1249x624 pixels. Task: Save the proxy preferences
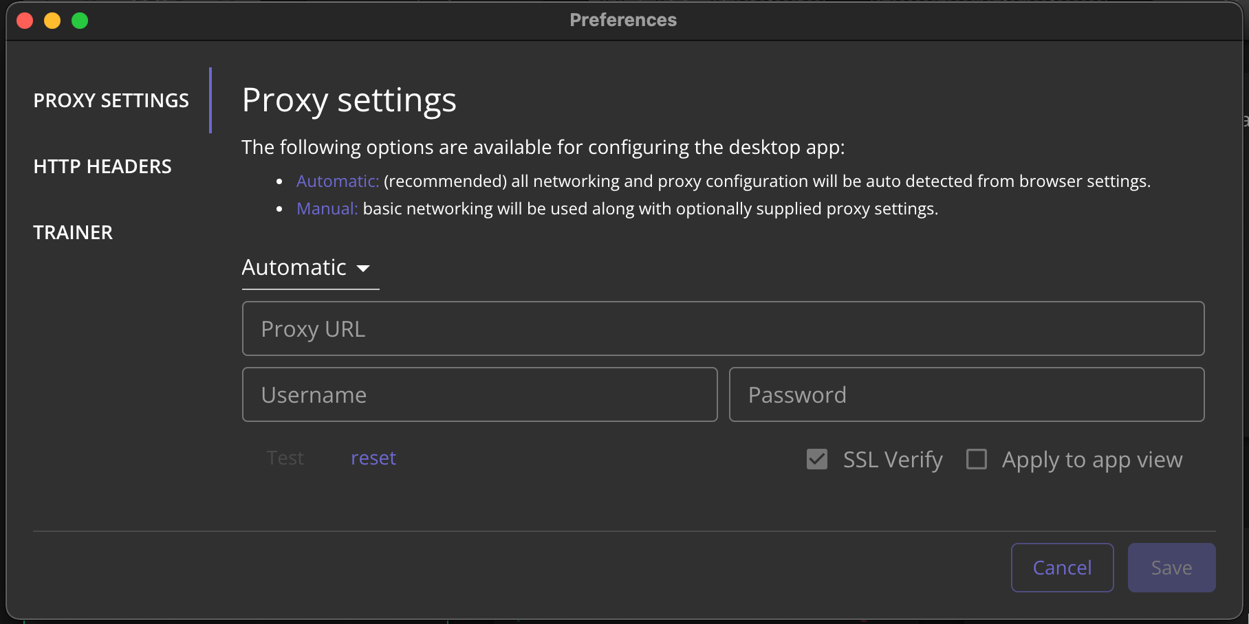[x=1171, y=568]
